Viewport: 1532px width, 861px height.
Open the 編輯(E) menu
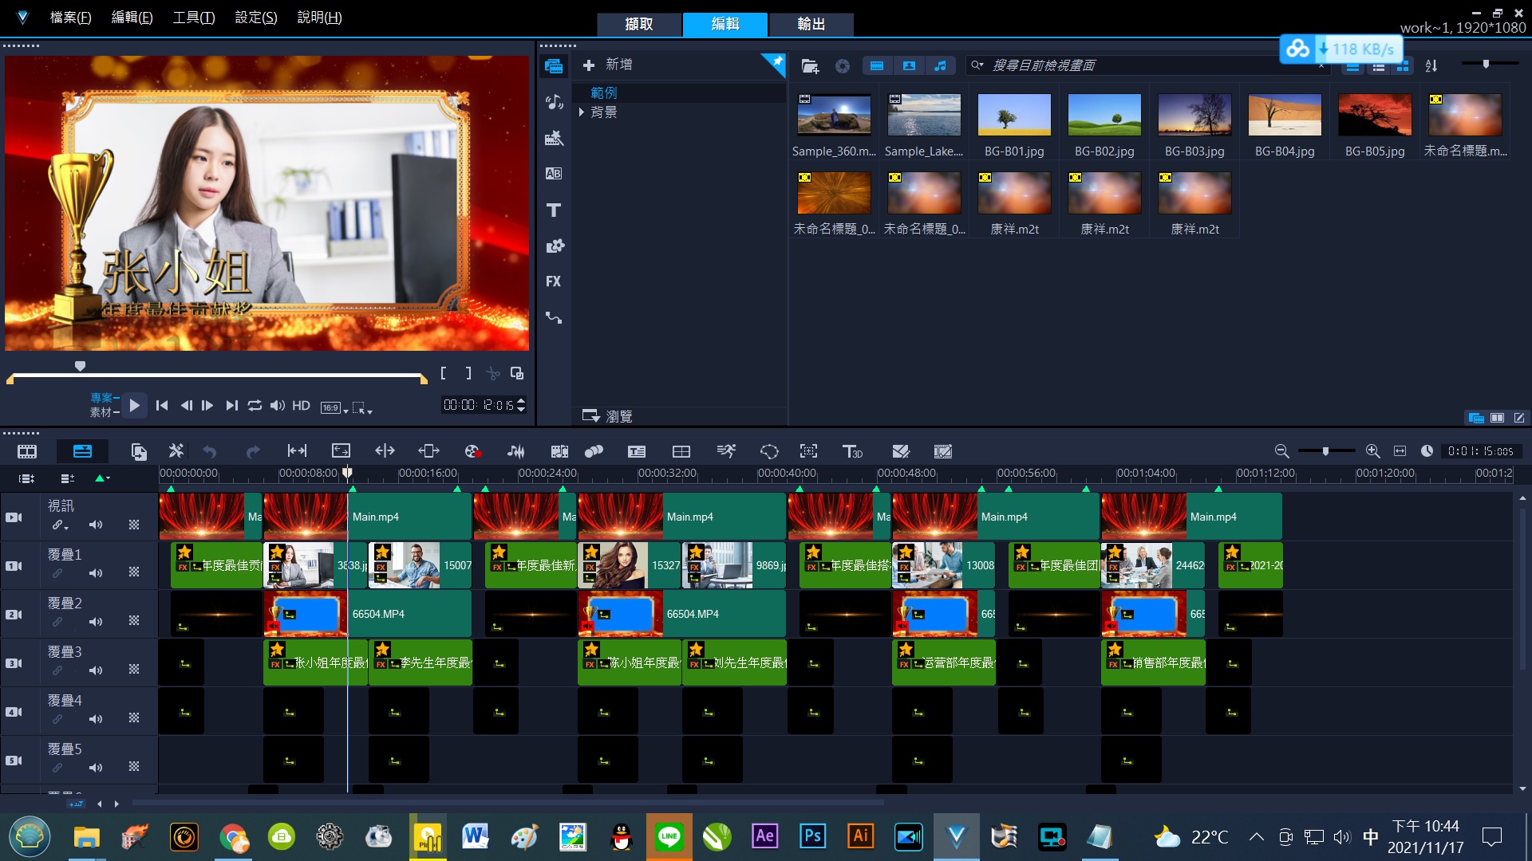(132, 18)
